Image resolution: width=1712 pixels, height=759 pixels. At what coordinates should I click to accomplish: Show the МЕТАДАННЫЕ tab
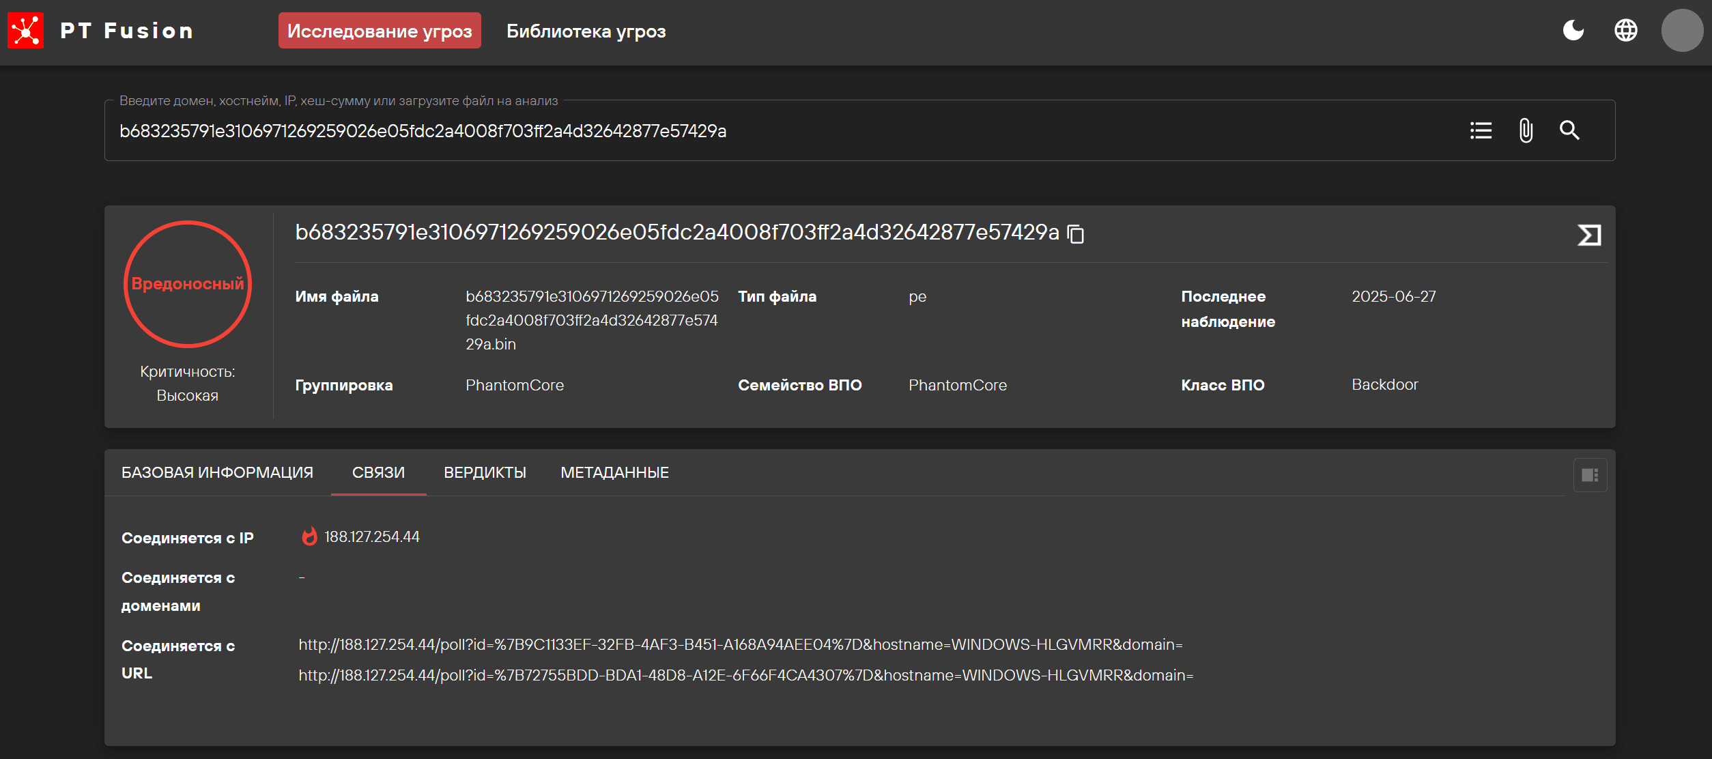[x=614, y=472]
